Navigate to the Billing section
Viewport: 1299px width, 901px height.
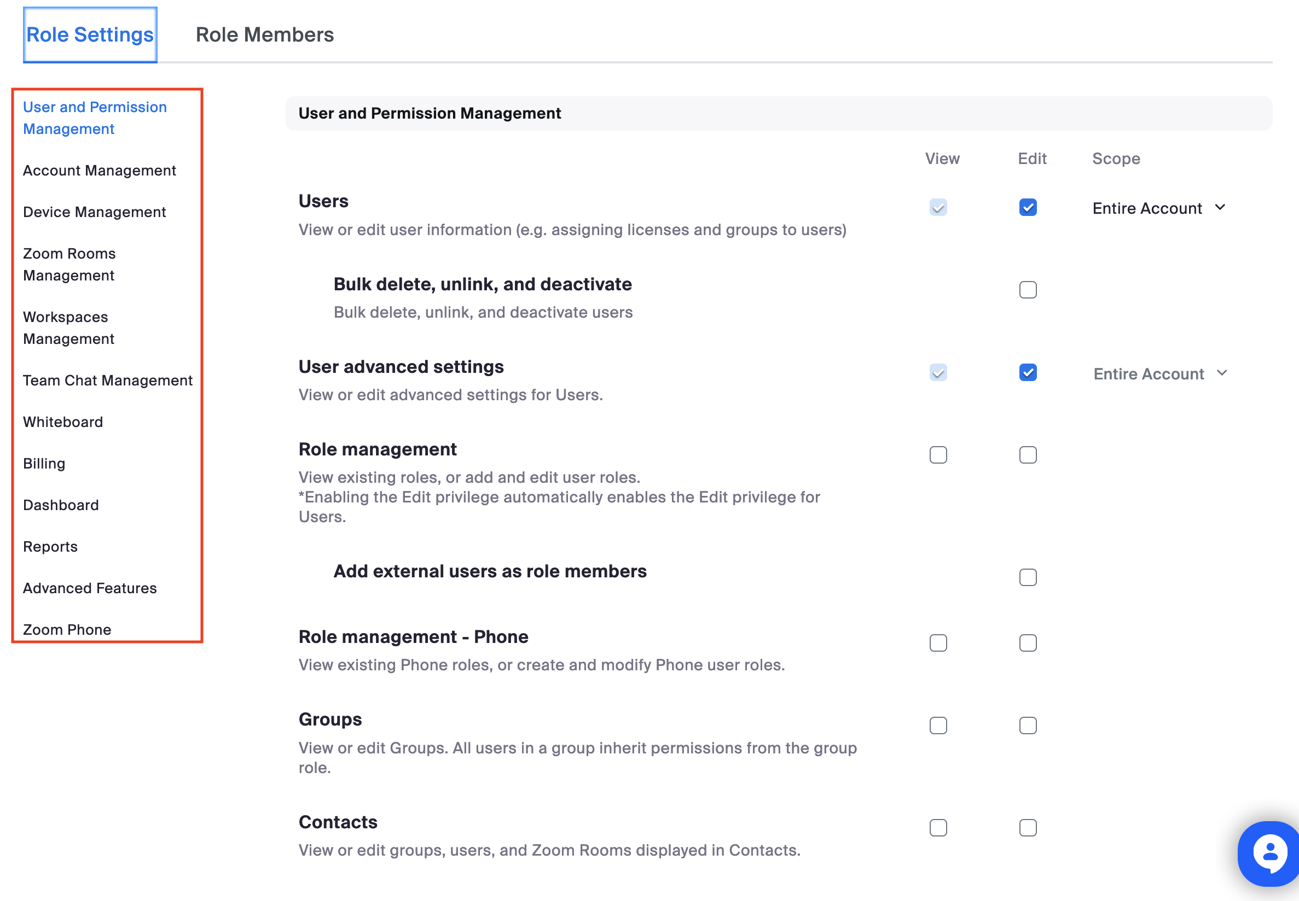click(44, 464)
